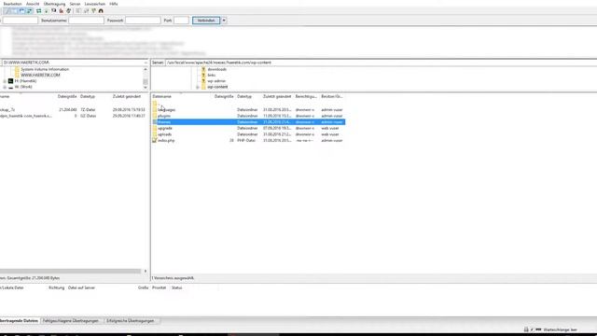Toggle processing of the transfer queue icon
This screenshot has height=336, width=597.
47,11
